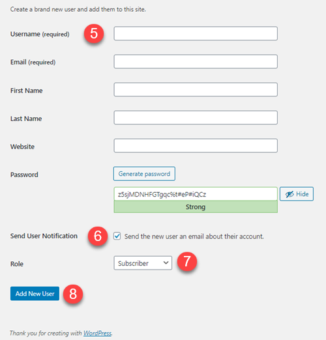The width and height of the screenshot is (326, 340).
Task: Open the Role dropdown
Action: coord(143,263)
